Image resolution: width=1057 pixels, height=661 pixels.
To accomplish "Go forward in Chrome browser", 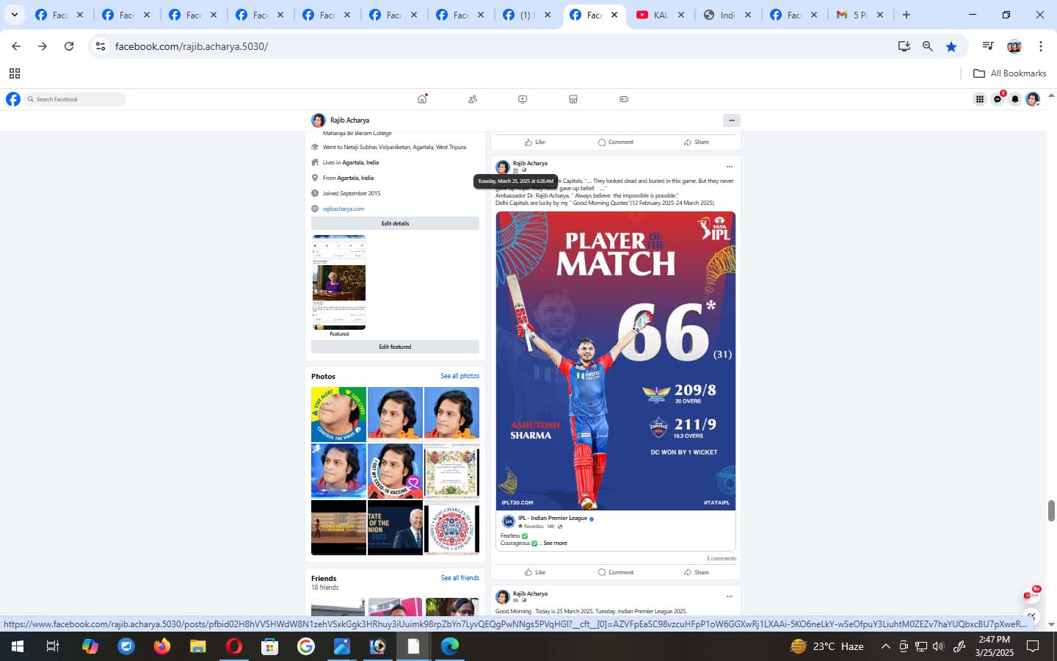I will click(x=43, y=46).
